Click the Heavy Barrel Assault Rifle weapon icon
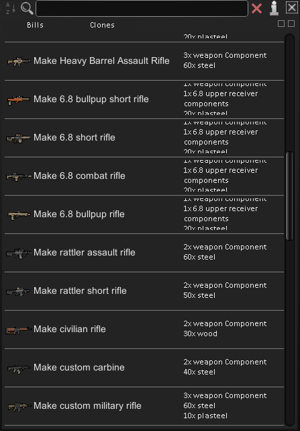 [19, 62]
